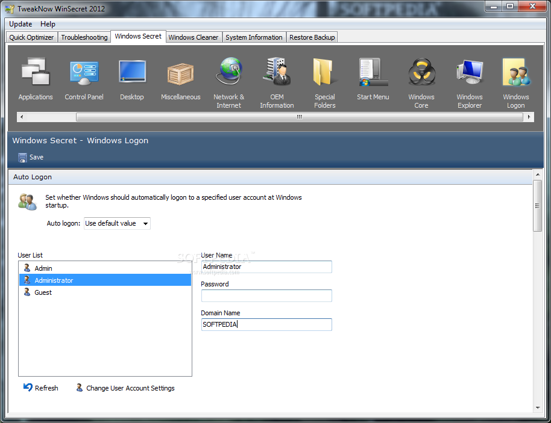551x423 pixels.
Task: Click the Refresh link
Action: point(46,388)
